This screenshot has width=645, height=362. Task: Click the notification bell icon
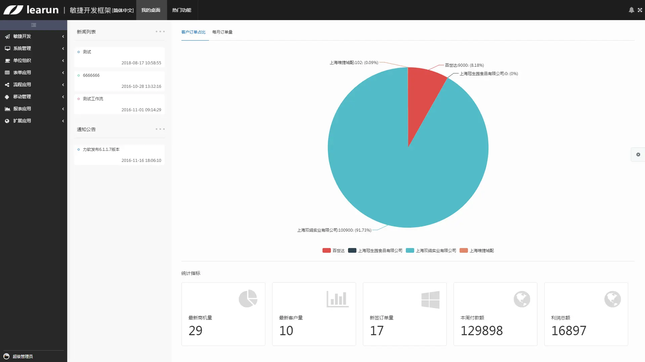pyautogui.click(x=631, y=10)
